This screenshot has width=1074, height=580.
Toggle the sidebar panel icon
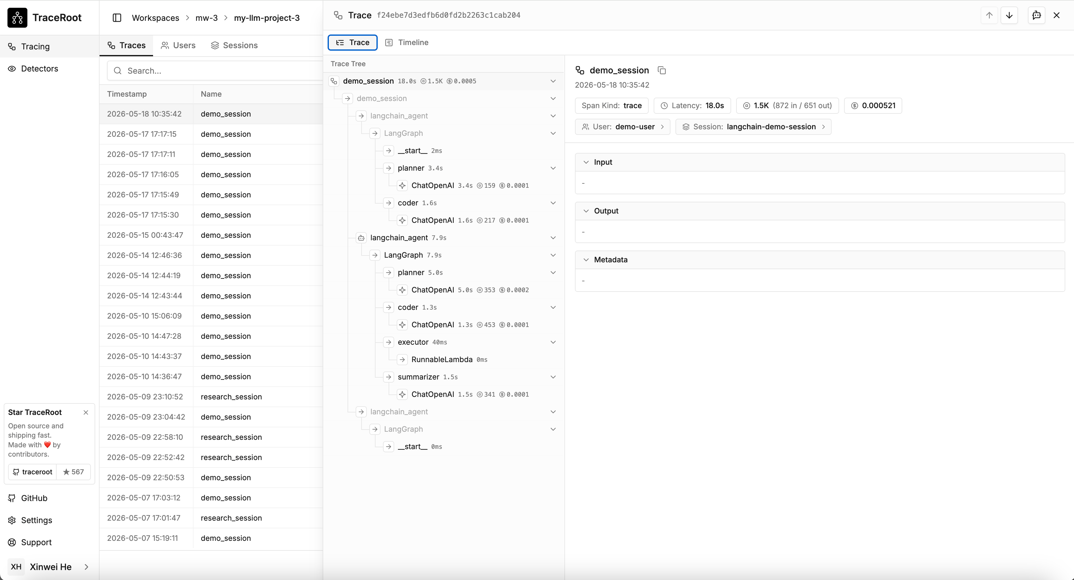pos(117,18)
